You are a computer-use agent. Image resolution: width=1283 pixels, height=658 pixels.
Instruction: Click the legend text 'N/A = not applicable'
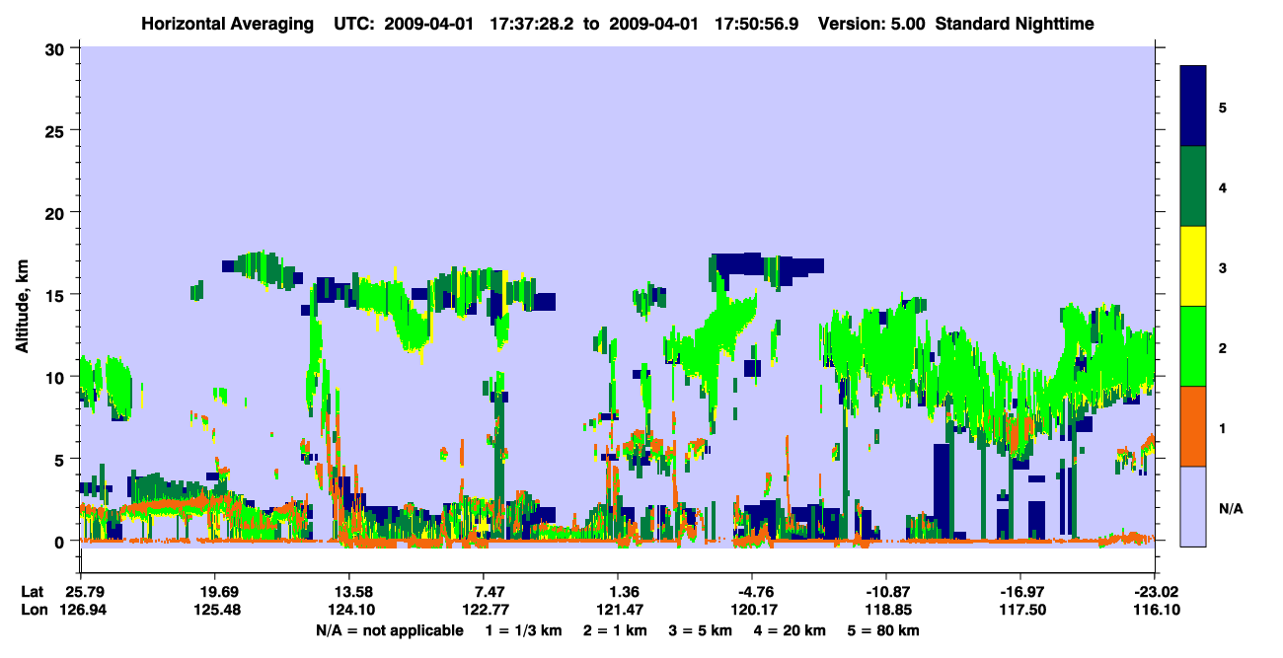click(389, 630)
